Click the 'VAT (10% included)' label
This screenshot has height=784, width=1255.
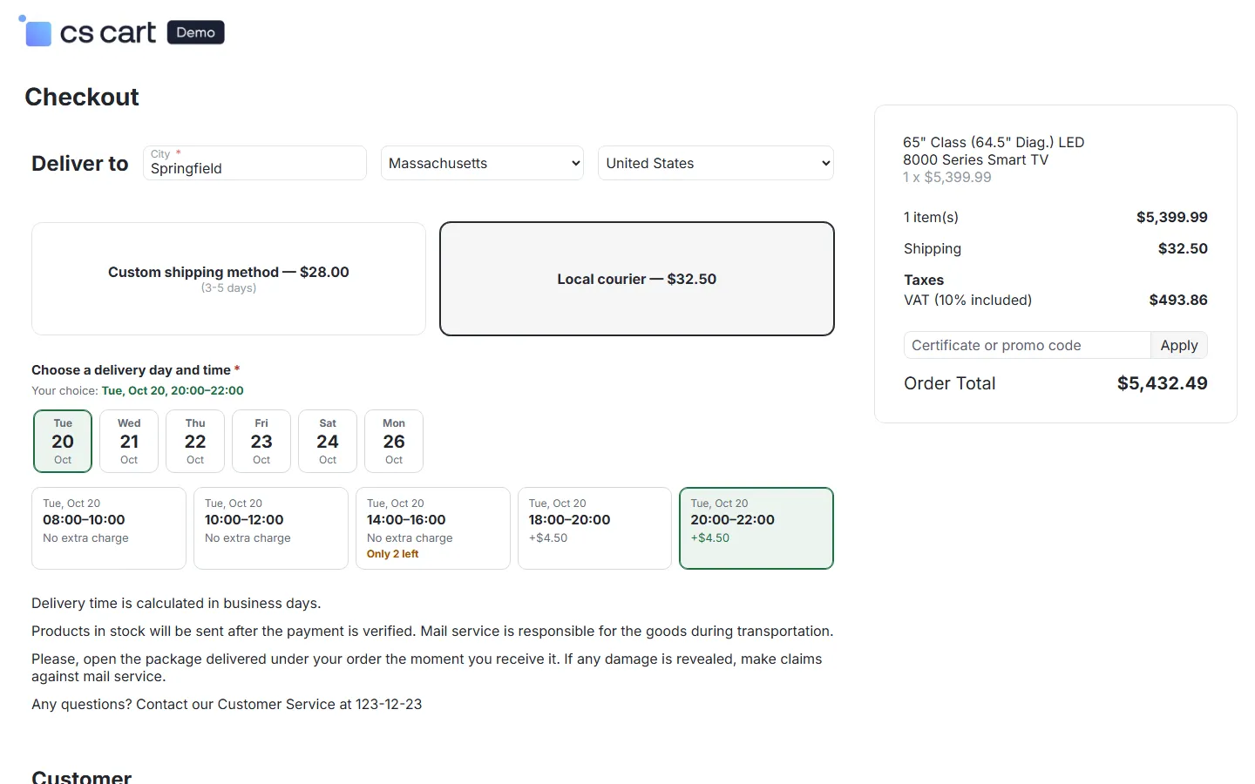(967, 300)
